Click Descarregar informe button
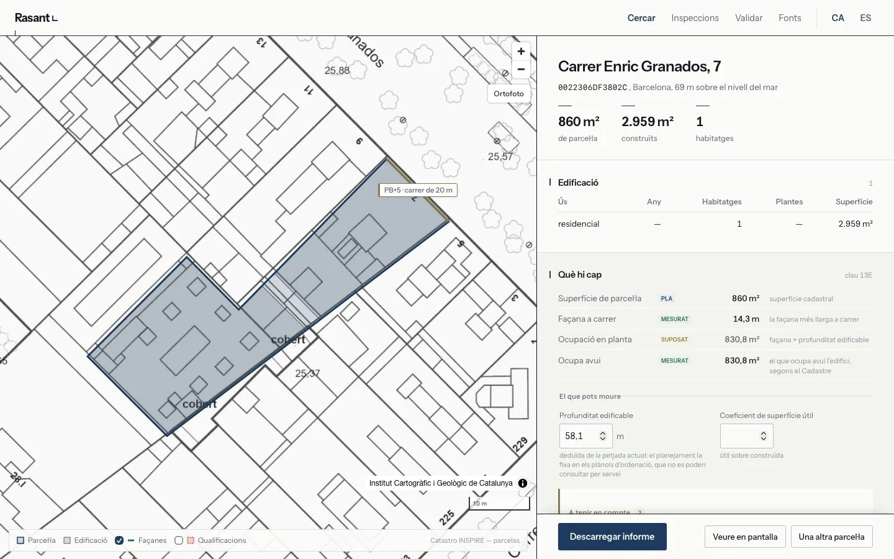The width and height of the screenshot is (894, 559). pos(612,537)
